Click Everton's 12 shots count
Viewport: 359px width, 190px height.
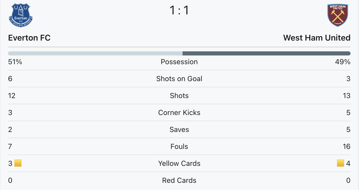tap(12, 96)
